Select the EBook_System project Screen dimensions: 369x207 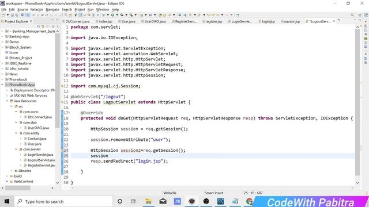point(20,47)
